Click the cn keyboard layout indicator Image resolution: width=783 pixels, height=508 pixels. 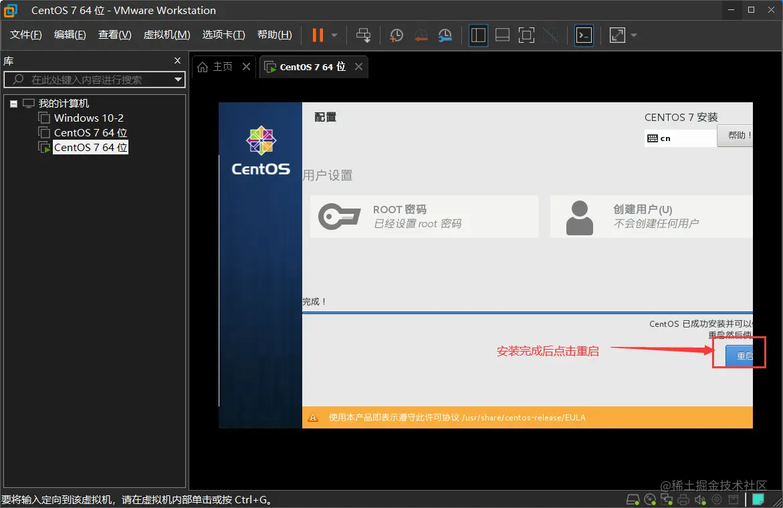pos(680,138)
